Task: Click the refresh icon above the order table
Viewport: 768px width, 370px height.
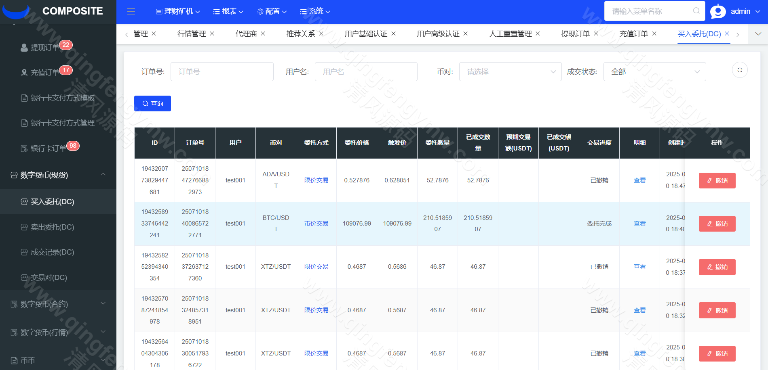Action: (740, 70)
